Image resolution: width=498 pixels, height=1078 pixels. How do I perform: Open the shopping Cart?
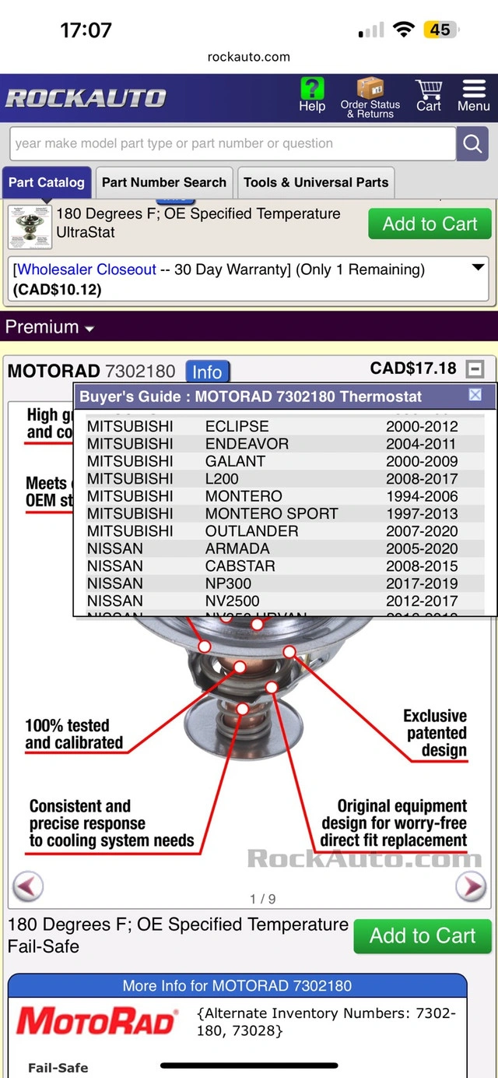coord(428,96)
